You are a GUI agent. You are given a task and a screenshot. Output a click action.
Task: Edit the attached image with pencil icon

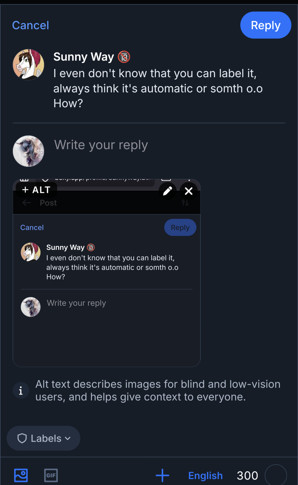[167, 191]
